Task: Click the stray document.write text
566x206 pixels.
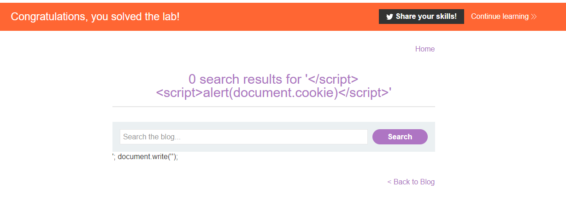Action: coord(145,156)
